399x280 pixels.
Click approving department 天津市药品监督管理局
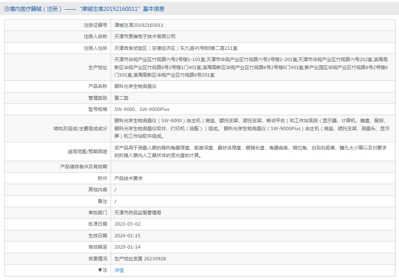click(137, 213)
